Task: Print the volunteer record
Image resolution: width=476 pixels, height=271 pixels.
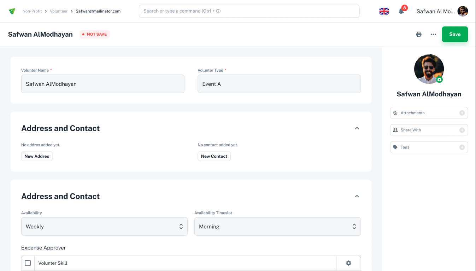Action: 419,34
